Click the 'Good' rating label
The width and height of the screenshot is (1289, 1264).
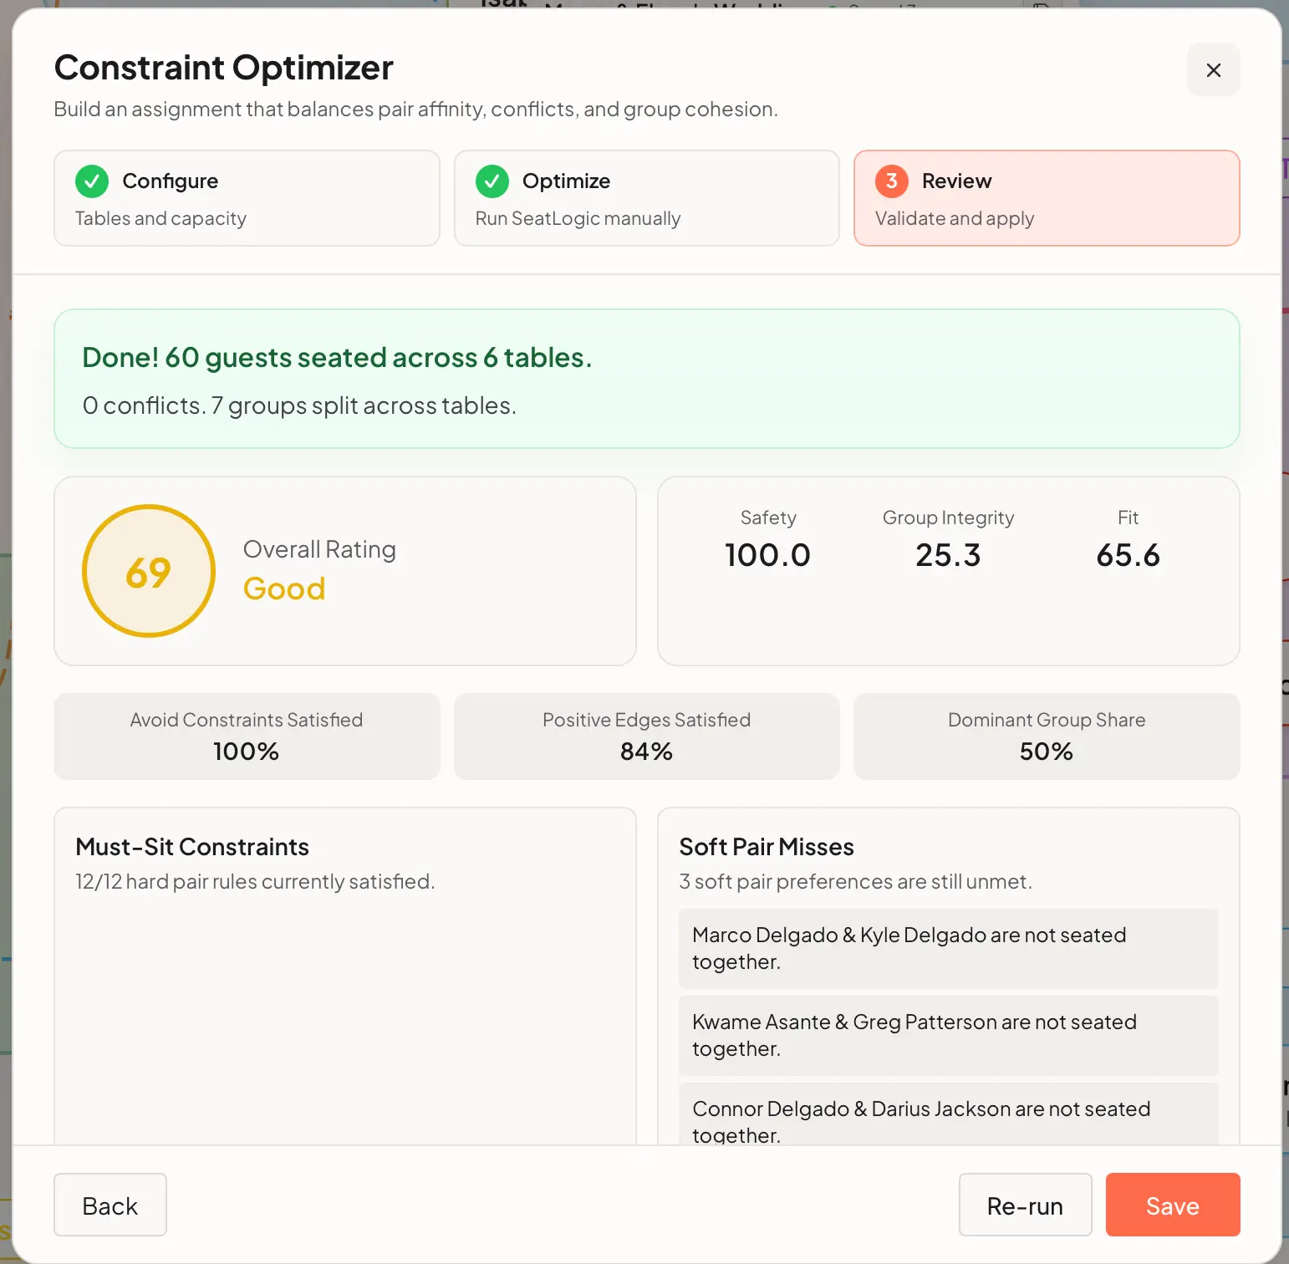coord(284,589)
